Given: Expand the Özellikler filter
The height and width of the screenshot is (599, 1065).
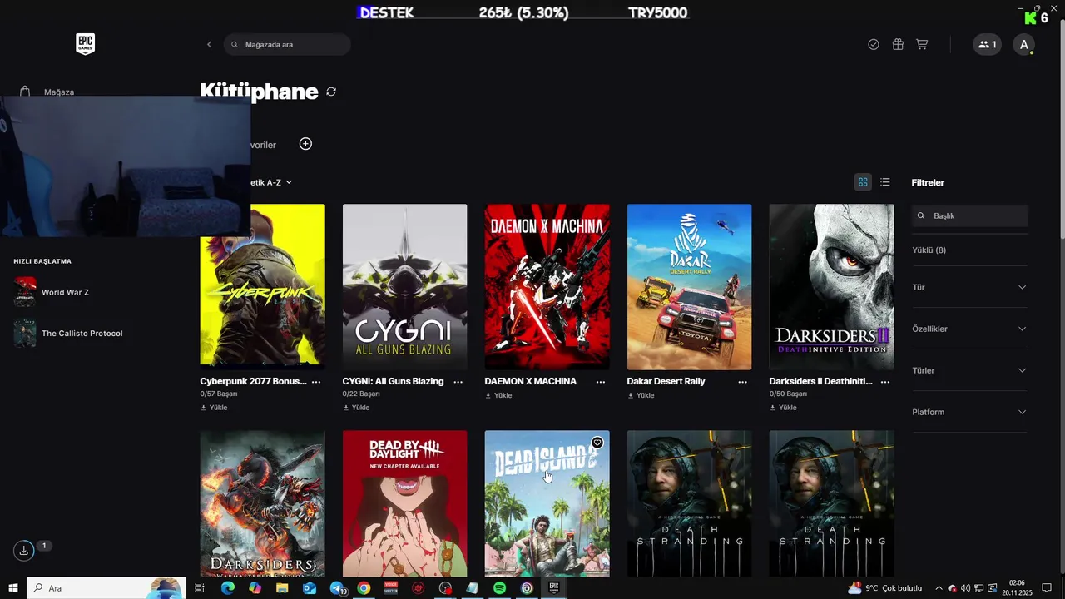Looking at the screenshot, I should [969, 329].
